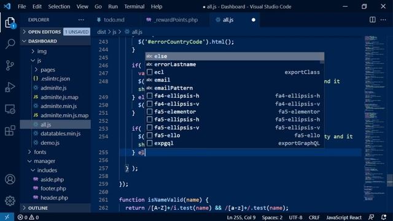The image size is (393, 221).
Task: Choose the 'fa5-ellipsis-v' snippet suggestion
Action: pyautogui.click(x=235, y=128)
